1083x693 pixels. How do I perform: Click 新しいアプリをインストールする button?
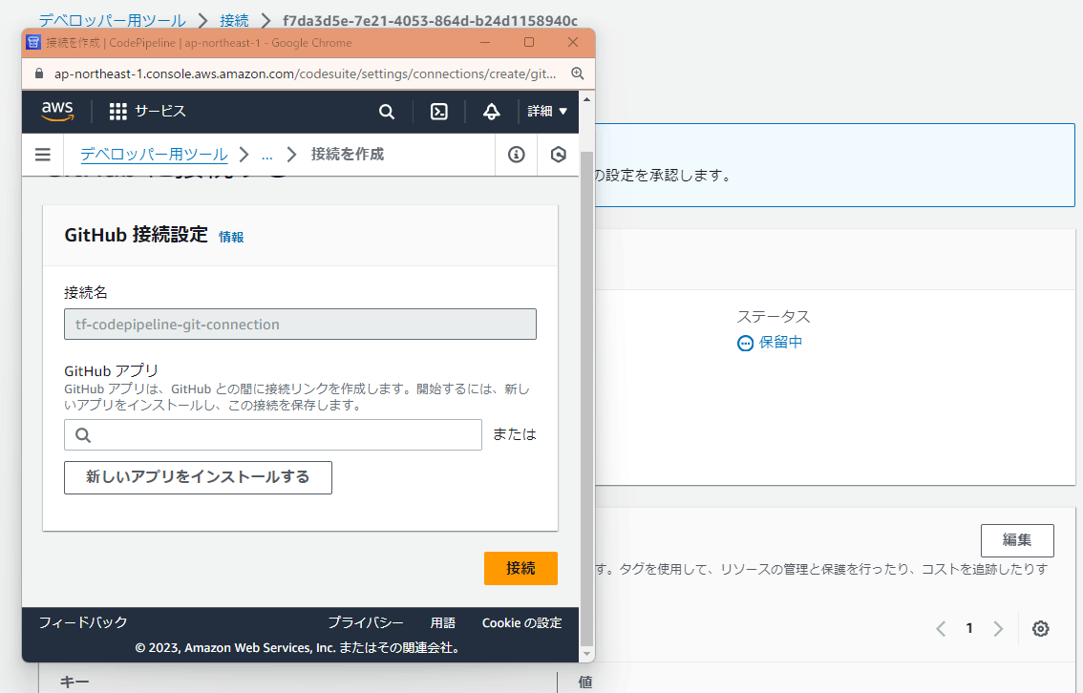[199, 477]
